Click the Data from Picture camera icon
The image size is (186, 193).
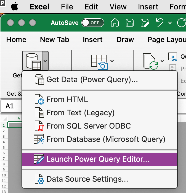coord(99,61)
